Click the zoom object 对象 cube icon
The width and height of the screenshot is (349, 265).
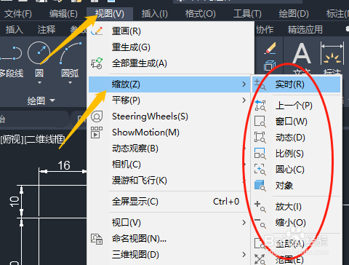coord(260,186)
